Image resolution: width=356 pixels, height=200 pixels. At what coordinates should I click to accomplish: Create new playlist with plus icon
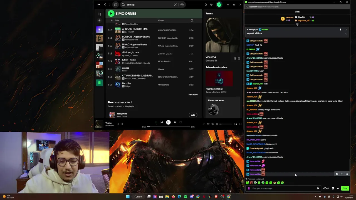(x=99, y=20)
